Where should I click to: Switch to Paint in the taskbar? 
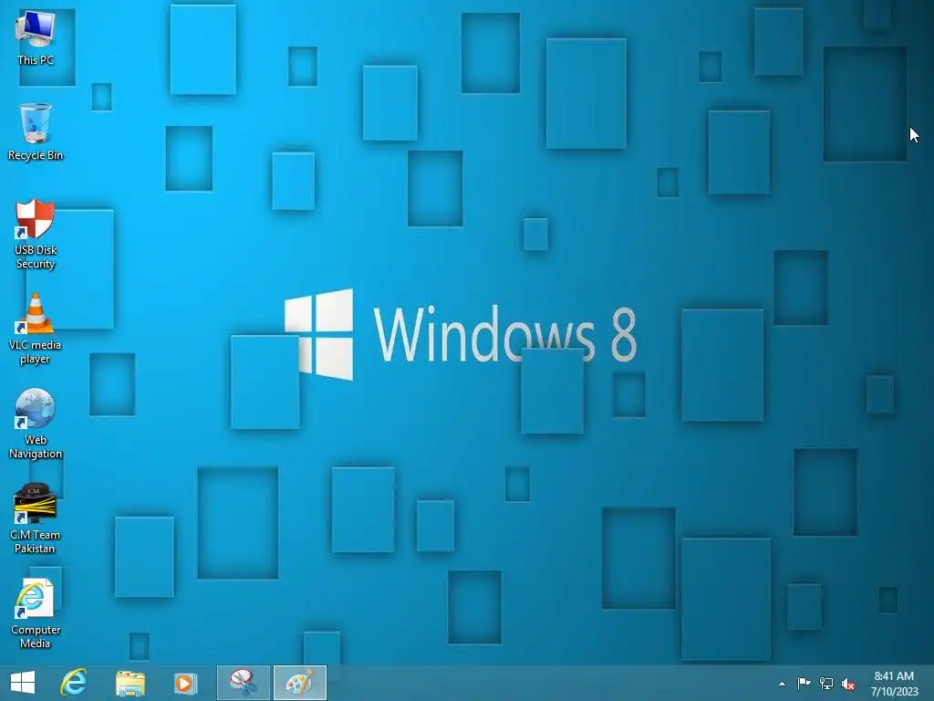click(x=299, y=683)
